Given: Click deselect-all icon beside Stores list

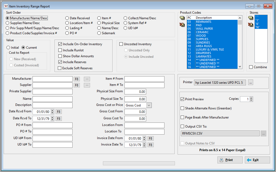Looking at the screenshot, I should (251, 25).
